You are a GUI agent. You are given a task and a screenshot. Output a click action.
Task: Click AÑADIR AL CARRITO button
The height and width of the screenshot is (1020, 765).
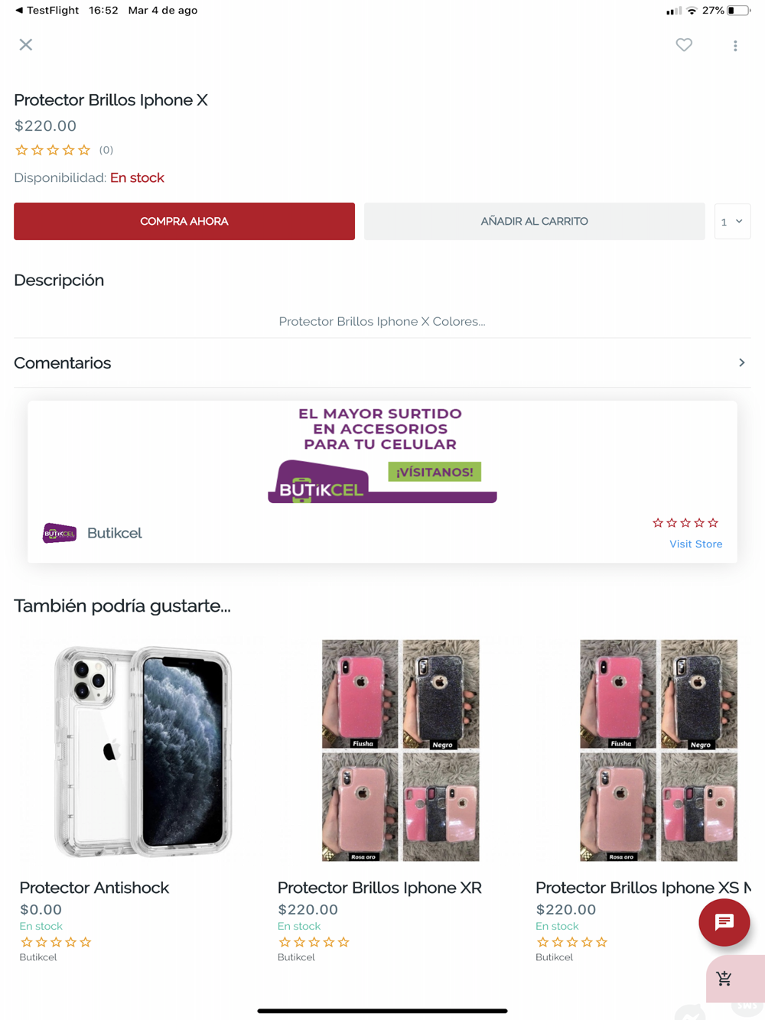(x=534, y=221)
